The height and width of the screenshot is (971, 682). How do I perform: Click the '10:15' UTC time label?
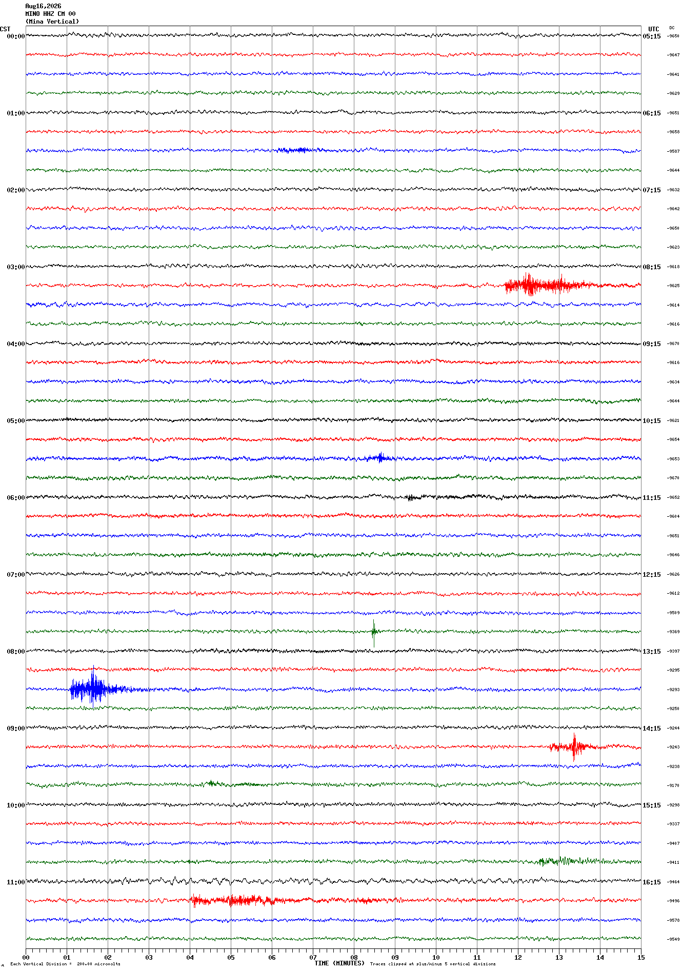click(652, 421)
